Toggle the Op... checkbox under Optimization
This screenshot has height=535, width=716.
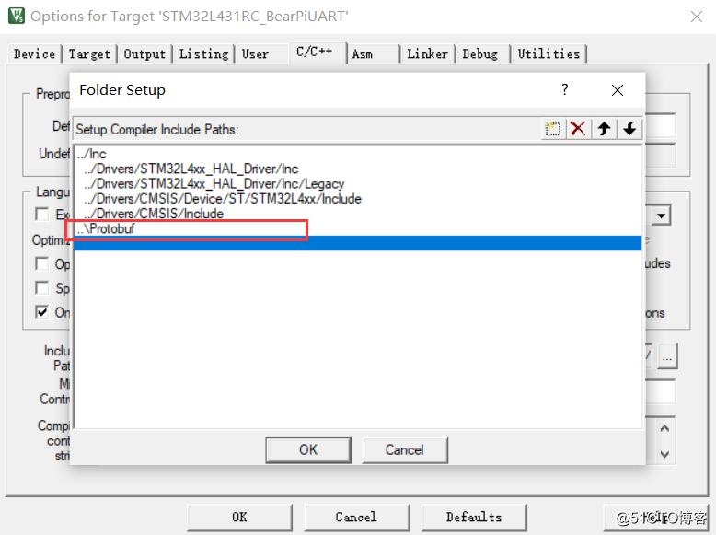point(42,263)
